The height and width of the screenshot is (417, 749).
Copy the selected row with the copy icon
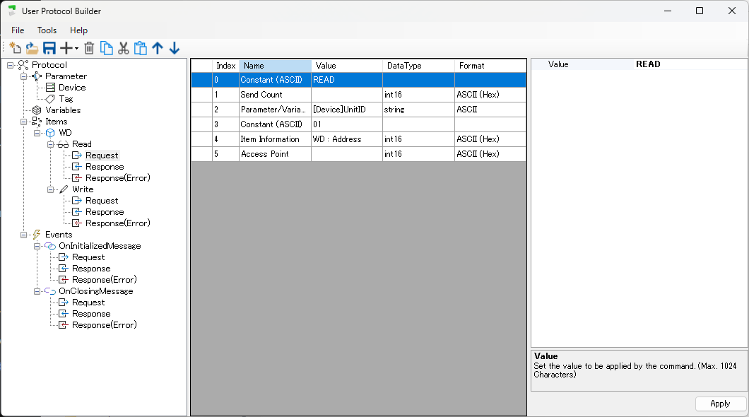[107, 48]
